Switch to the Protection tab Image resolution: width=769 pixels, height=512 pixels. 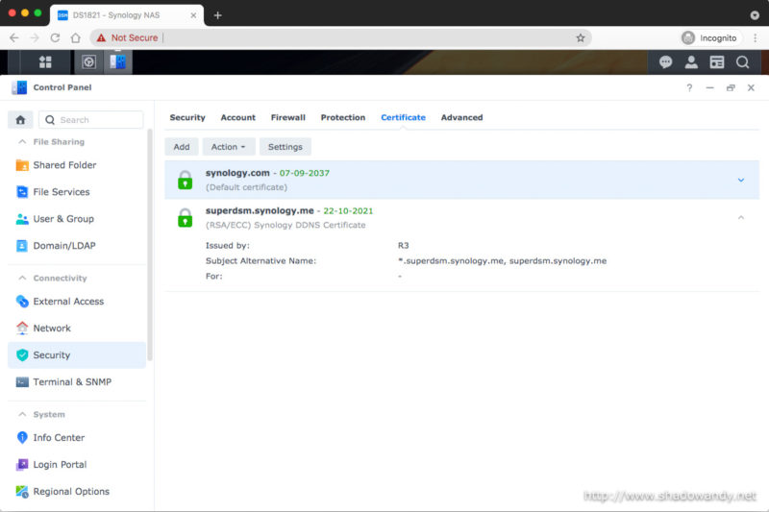pos(343,117)
